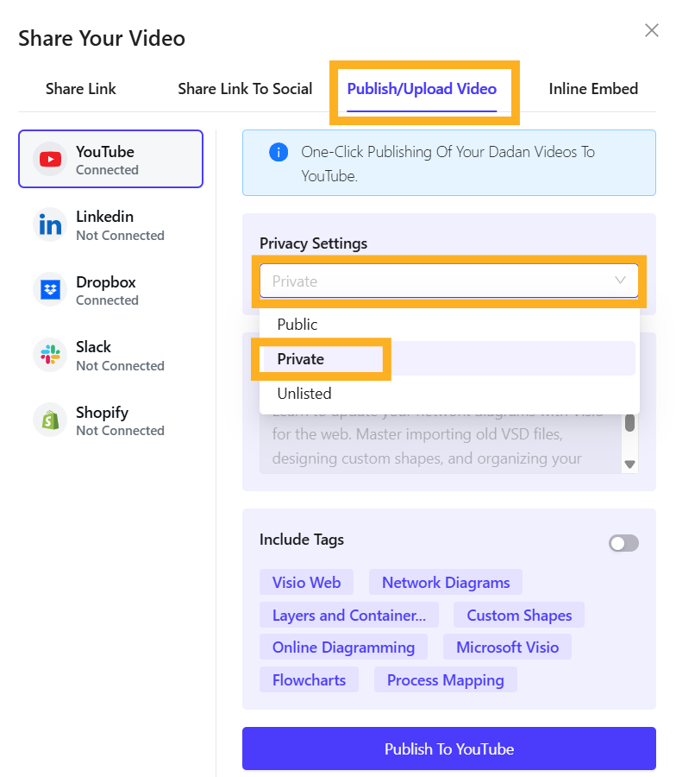The height and width of the screenshot is (777, 676).
Task: Select the Visio Web tag
Action: point(306,582)
